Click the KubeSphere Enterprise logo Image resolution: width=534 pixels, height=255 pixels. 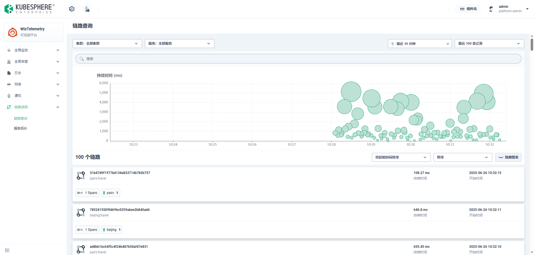point(29,9)
